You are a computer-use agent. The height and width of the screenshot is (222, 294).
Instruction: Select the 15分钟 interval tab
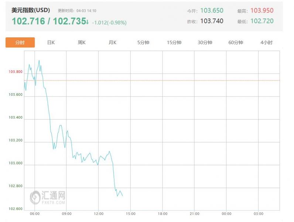tap(174, 43)
